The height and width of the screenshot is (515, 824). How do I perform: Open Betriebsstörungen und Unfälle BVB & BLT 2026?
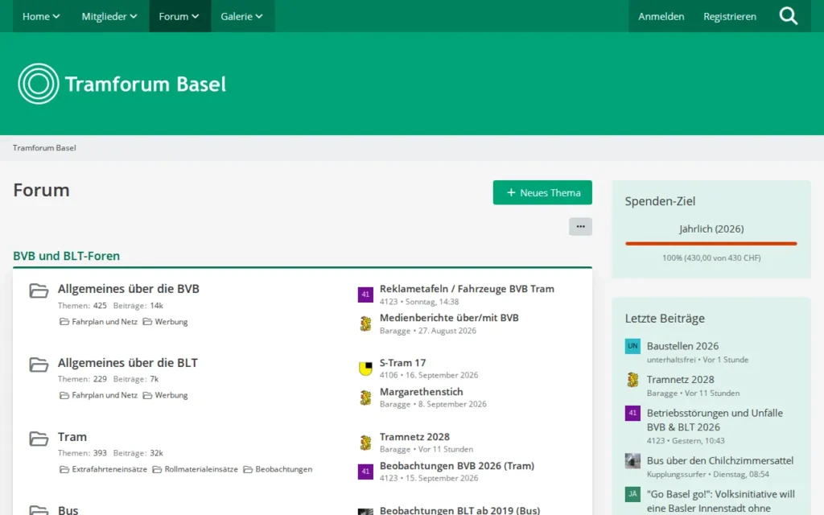pyautogui.click(x=715, y=420)
